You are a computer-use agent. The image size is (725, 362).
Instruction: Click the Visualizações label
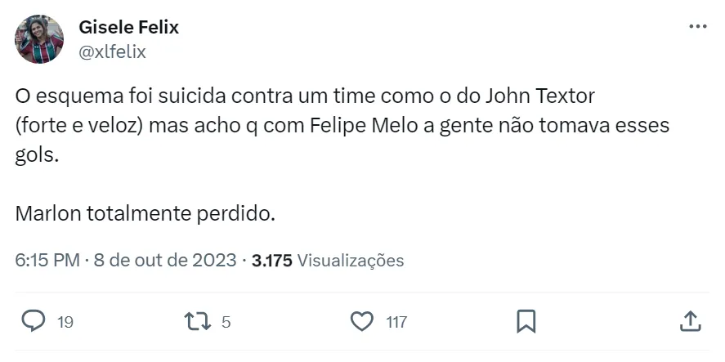coord(351,261)
